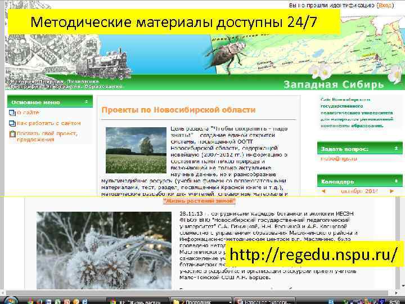Viewport: 405px width, 304px height.
Task: Click icon beside Как работать с сайтом
Action: click(x=12, y=123)
